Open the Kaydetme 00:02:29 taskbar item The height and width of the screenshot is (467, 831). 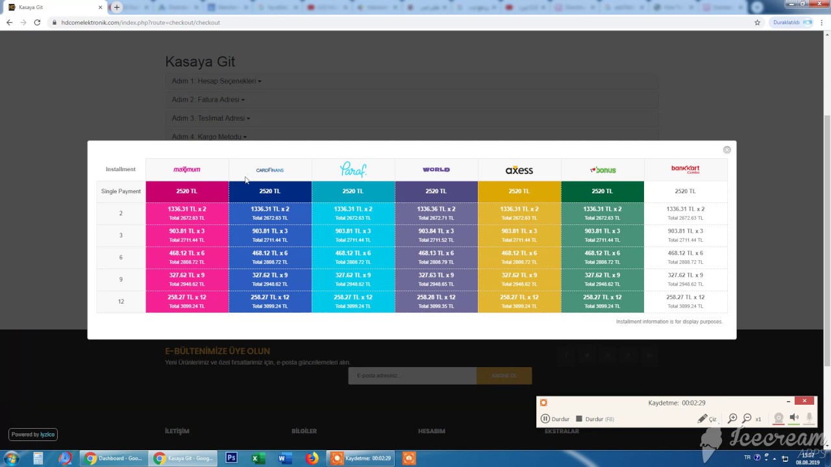[361, 459]
